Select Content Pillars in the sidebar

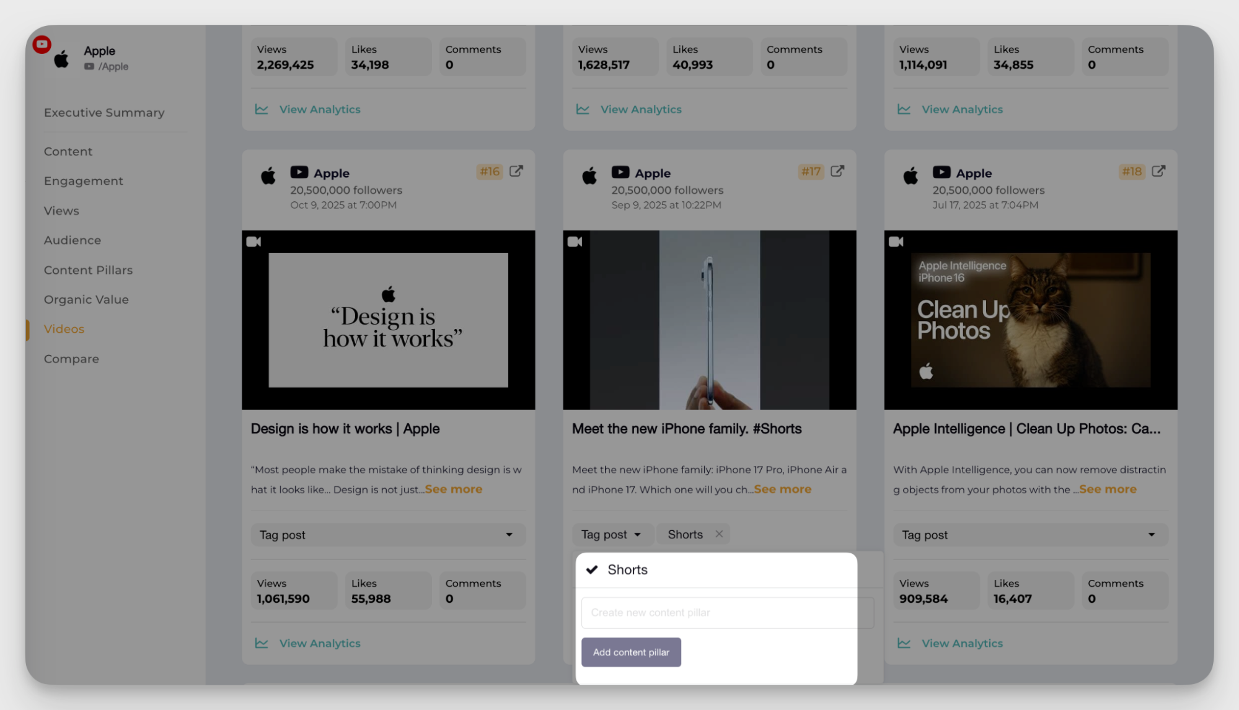click(88, 270)
